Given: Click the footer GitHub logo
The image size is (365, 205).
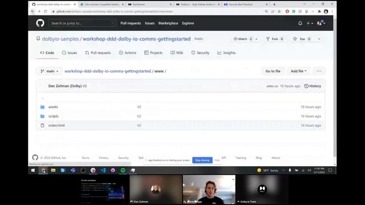Looking at the screenshot, I should [35, 158].
